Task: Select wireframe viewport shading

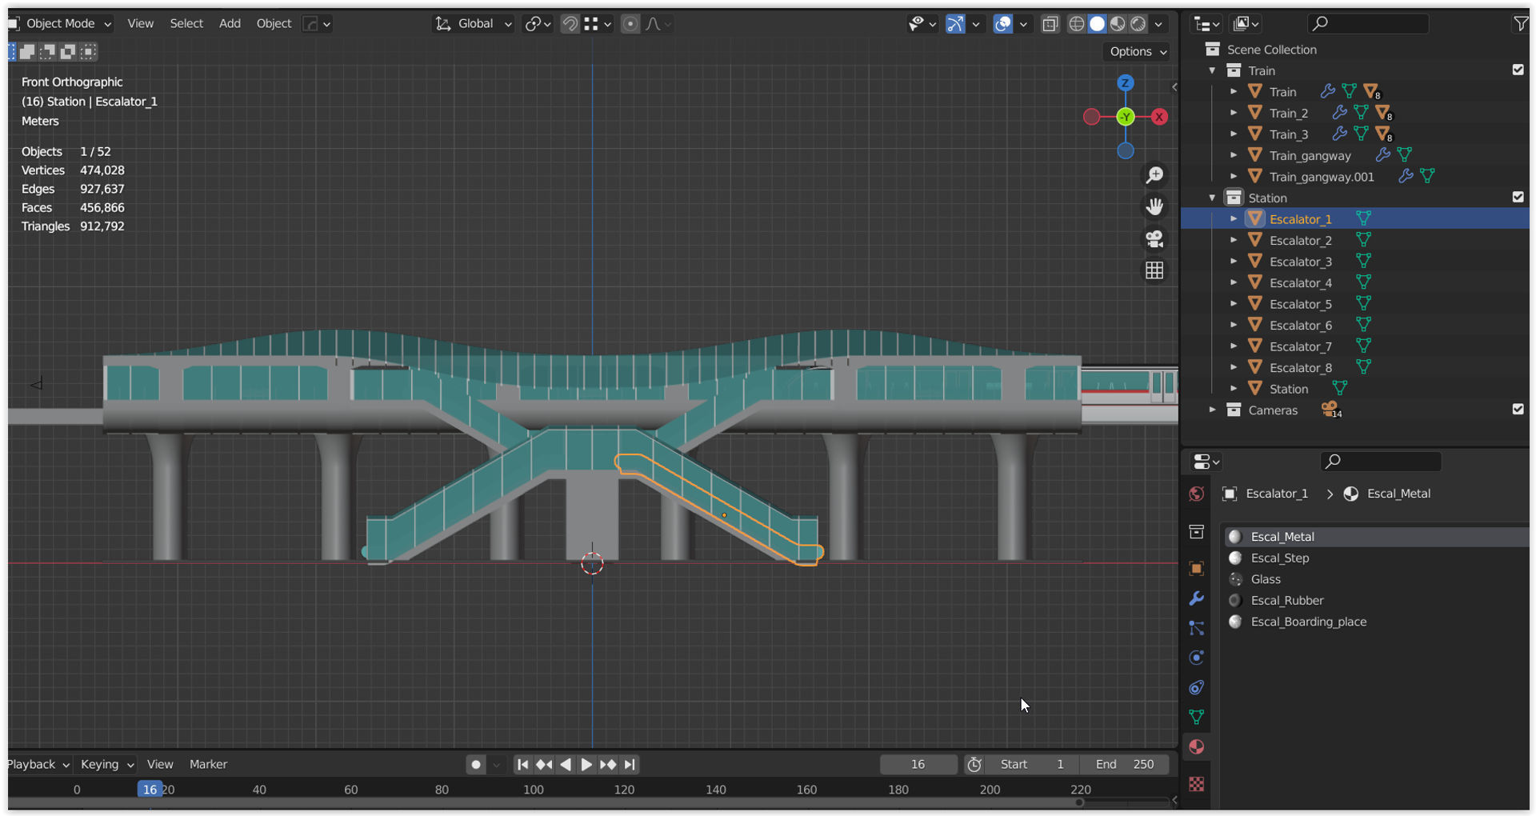Action: click(x=1077, y=24)
